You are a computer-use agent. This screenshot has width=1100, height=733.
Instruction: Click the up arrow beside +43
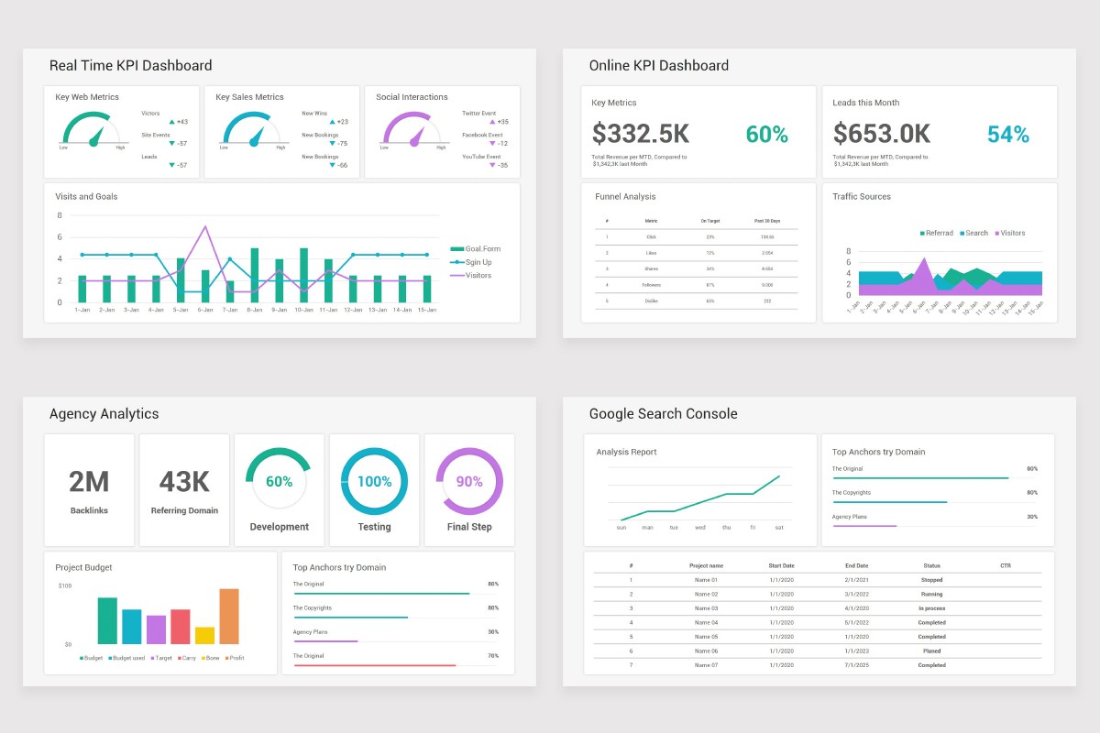pos(171,121)
